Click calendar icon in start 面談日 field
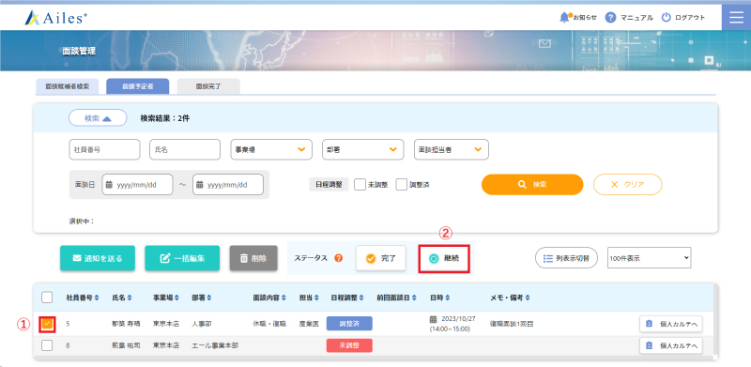This screenshot has width=751, height=367. pyautogui.click(x=109, y=185)
